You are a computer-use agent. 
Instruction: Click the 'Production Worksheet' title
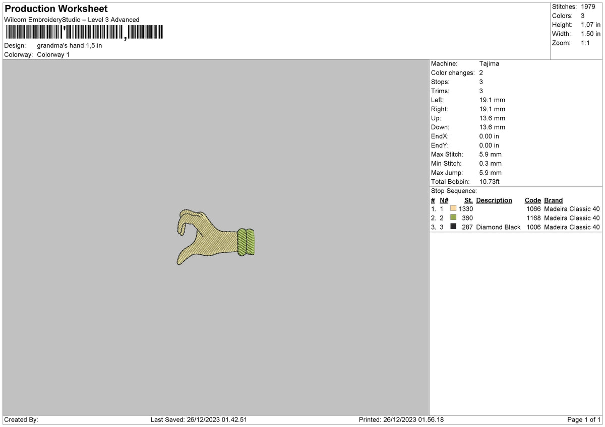(x=56, y=9)
